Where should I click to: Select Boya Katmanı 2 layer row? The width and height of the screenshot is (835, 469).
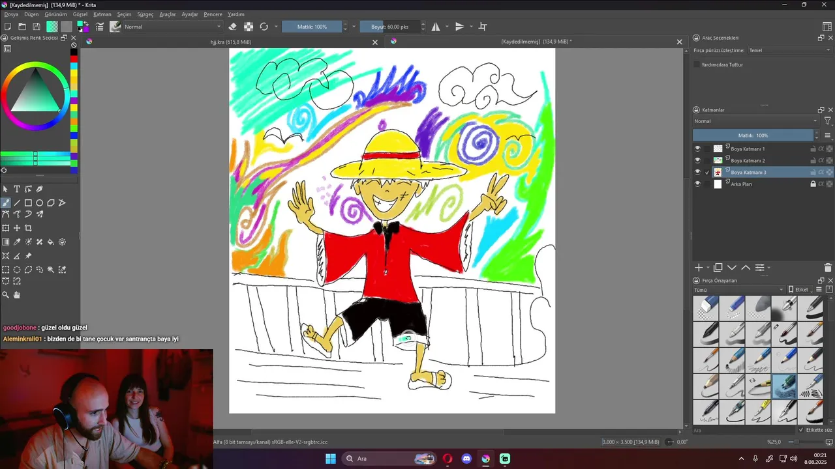[x=763, y=161]
